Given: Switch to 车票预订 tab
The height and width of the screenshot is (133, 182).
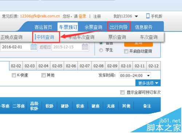Looking at the screenshot, I should click(68, 27).
